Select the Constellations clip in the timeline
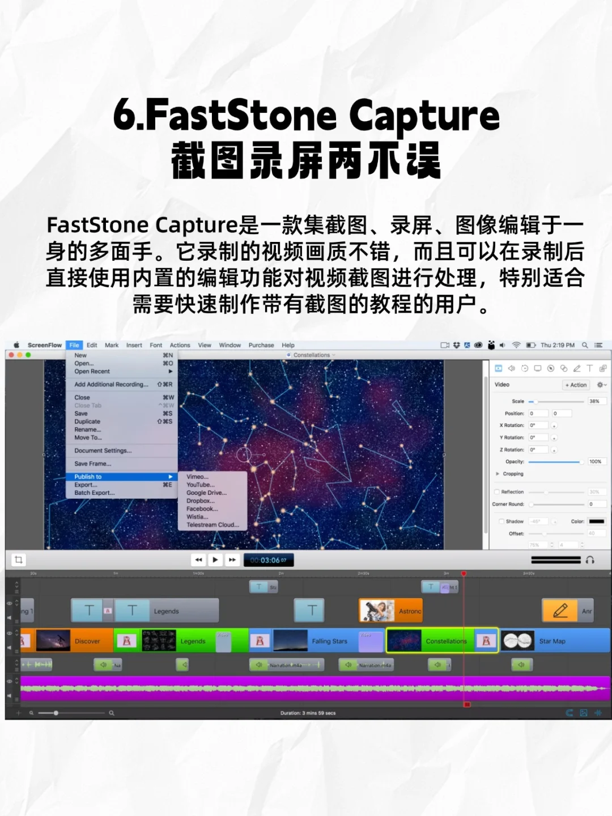This screenshot has height=816, width=612. click(x=446, y=641)
